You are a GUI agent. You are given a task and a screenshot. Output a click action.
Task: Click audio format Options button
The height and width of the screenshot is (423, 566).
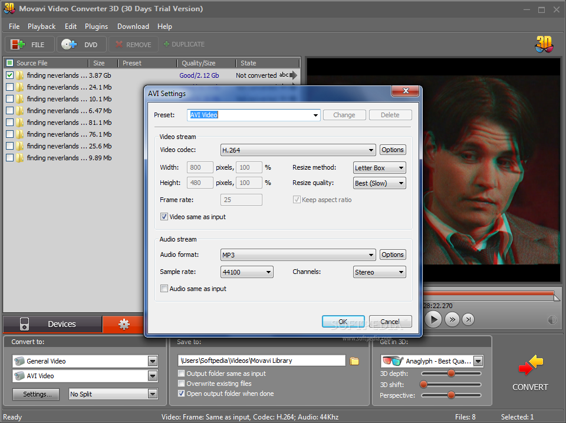[x=393, y=255]
